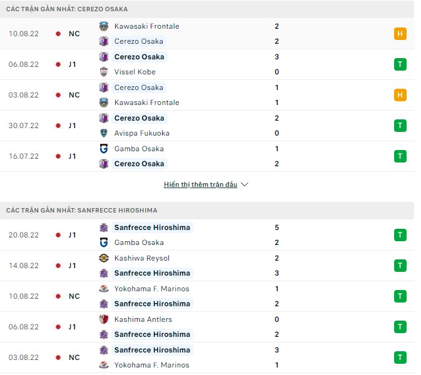Click green T badge for Sanfrecce 5-2 Gamba Osaka

point(400,235)
